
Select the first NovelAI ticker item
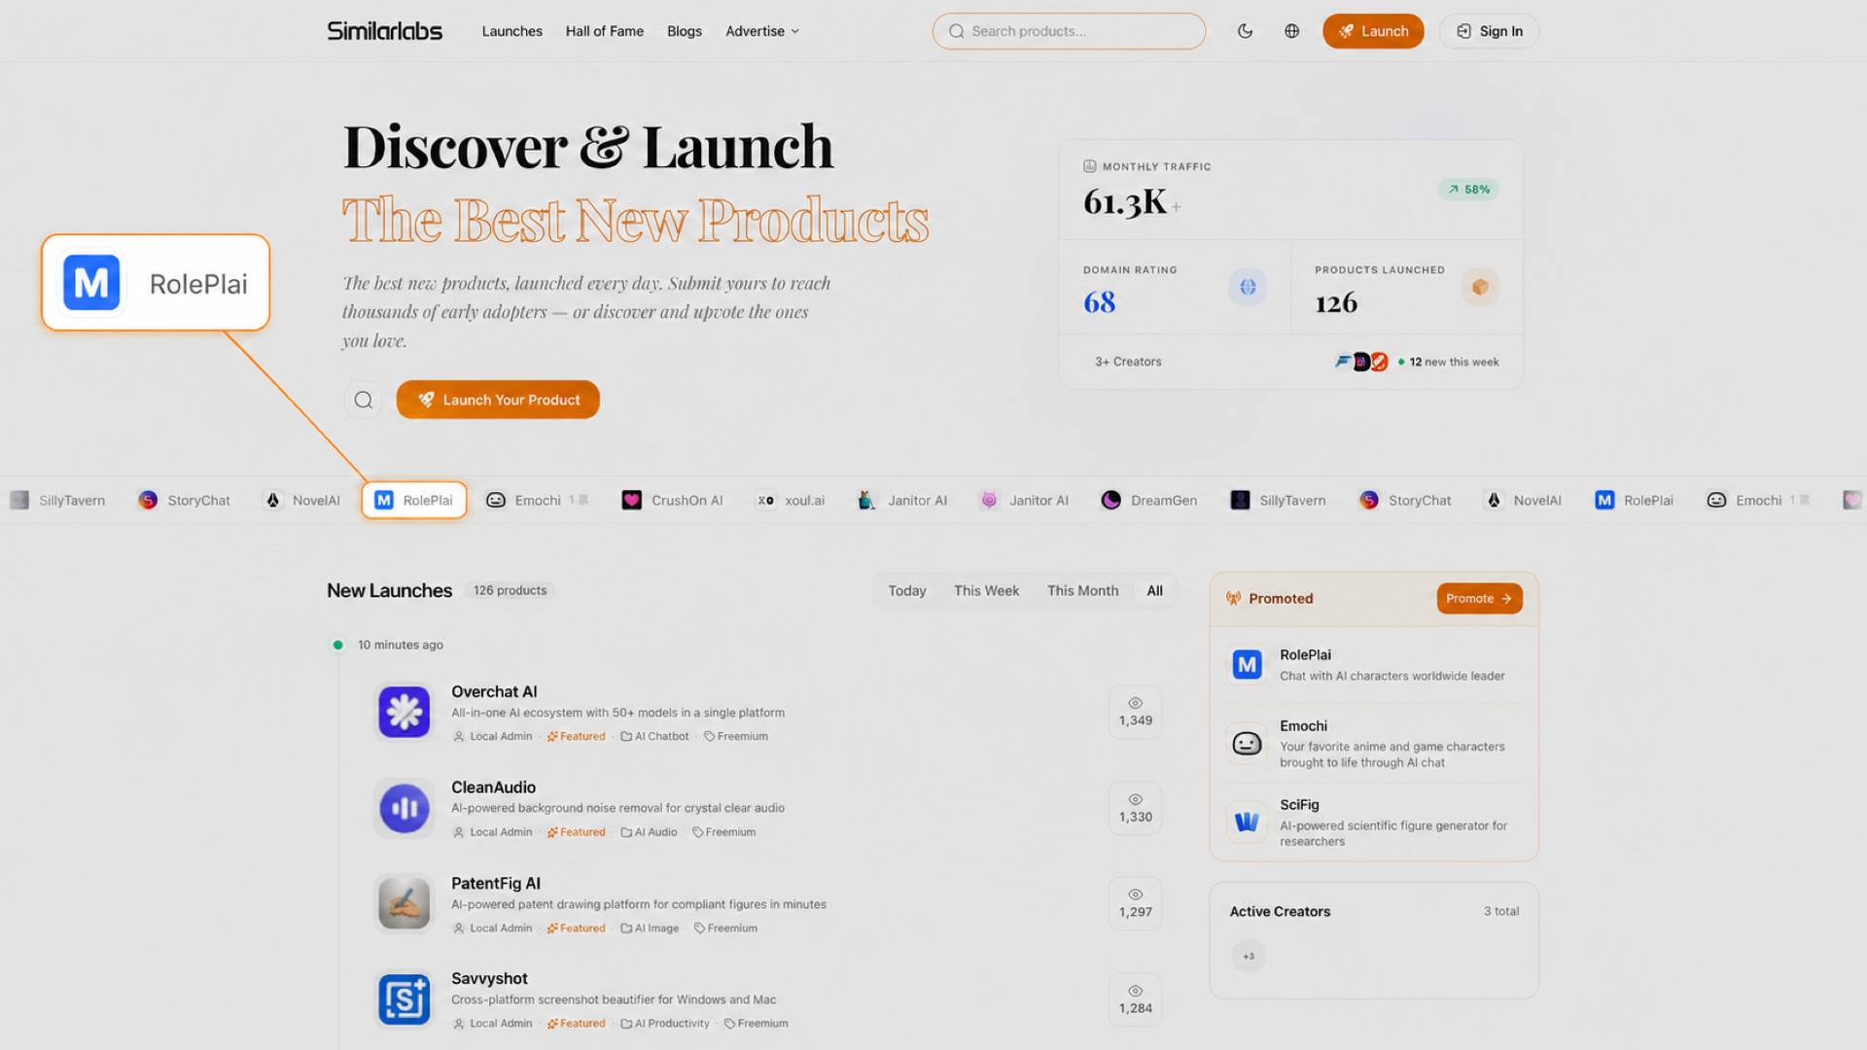click(302, 501)
